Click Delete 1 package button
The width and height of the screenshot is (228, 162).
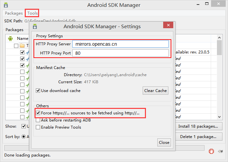[199, 137]
